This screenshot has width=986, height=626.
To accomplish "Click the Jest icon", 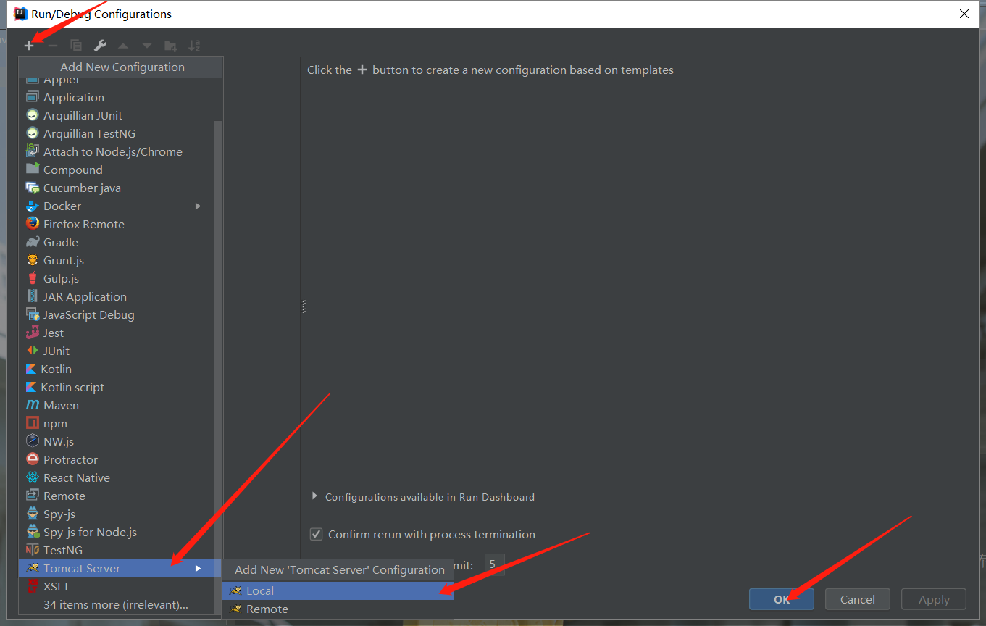I will [x=32, y=333].
